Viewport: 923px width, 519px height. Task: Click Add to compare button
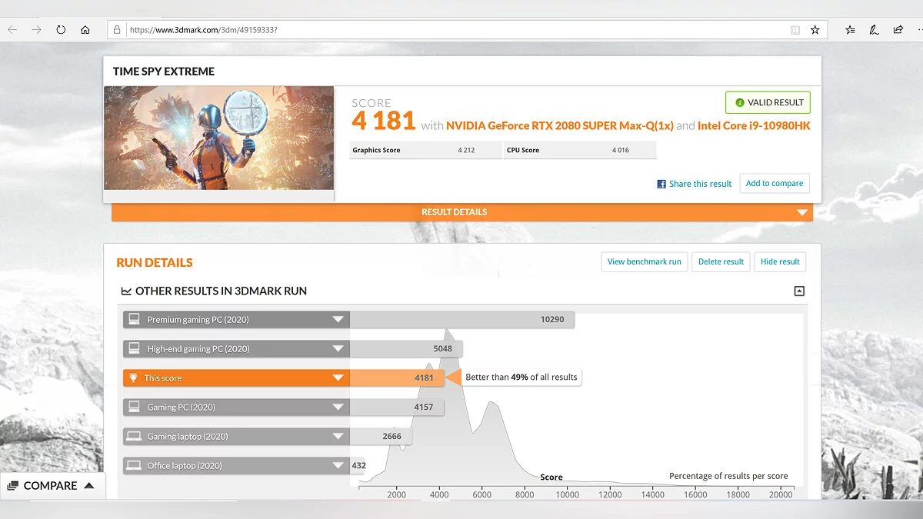coord(775,183)
